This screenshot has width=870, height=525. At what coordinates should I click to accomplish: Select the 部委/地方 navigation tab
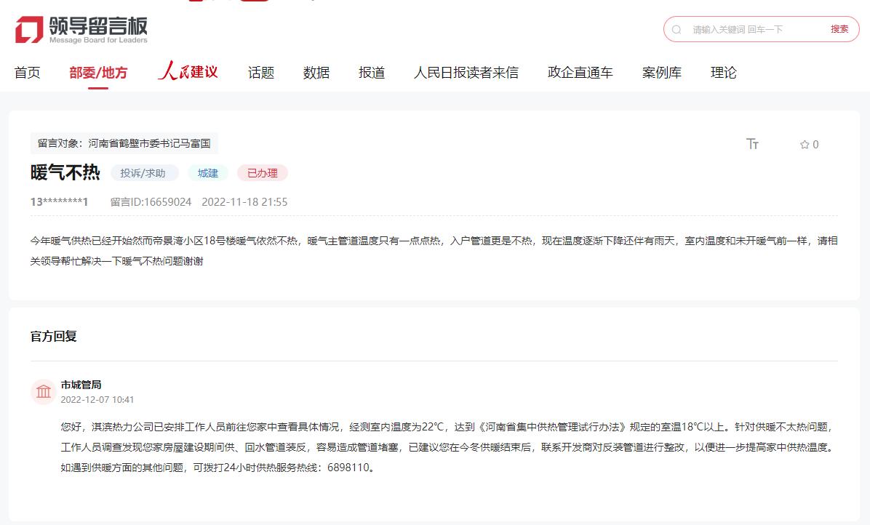pyautogui.click(x=98, y=73)
